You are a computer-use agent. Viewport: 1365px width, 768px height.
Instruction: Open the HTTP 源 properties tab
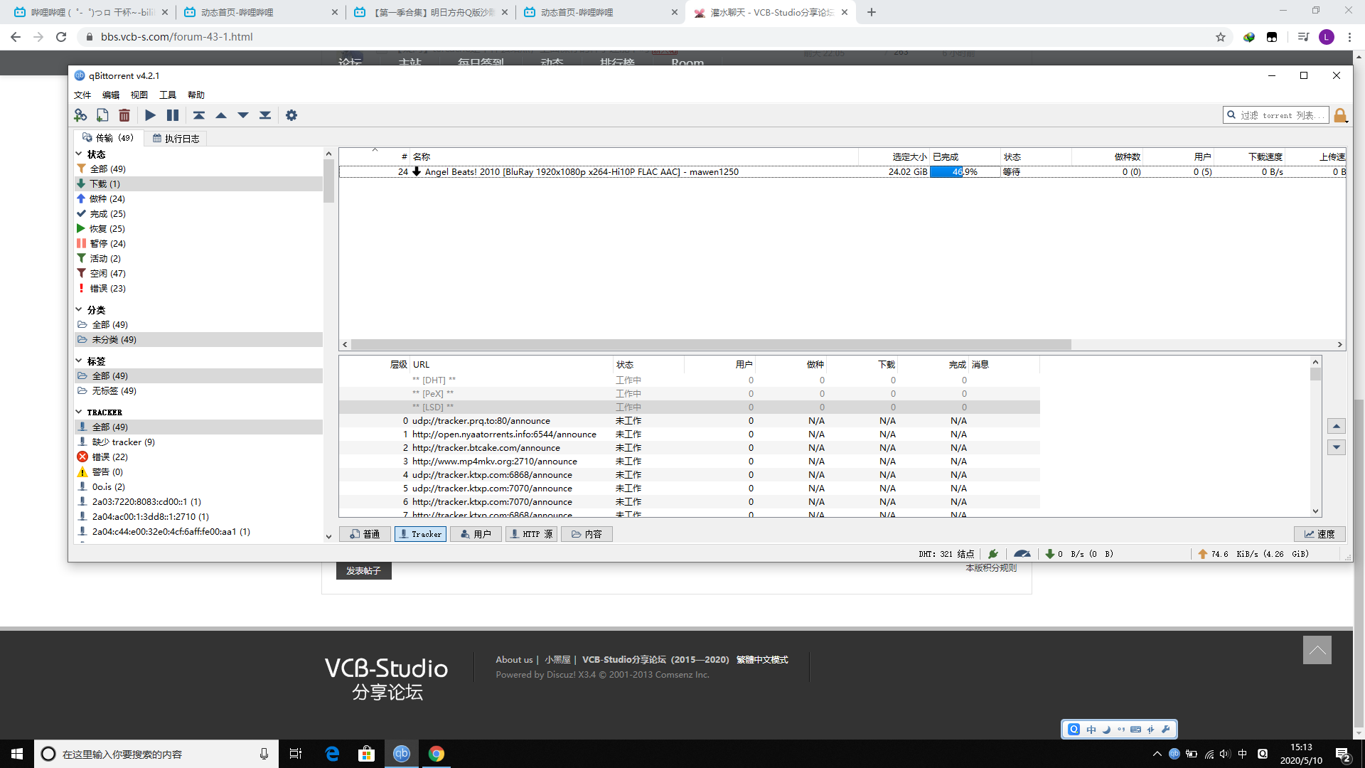[x=531, y=534]
